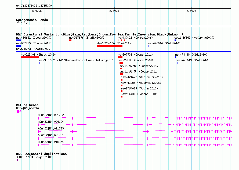Screen dimensions: 239x170
Task: Select esv2421625 (Altshuler2010) variant label
Action: 142,77
